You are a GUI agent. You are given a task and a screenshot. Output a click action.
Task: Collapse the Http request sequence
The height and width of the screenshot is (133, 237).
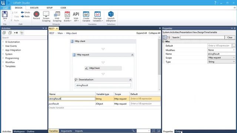132,55
